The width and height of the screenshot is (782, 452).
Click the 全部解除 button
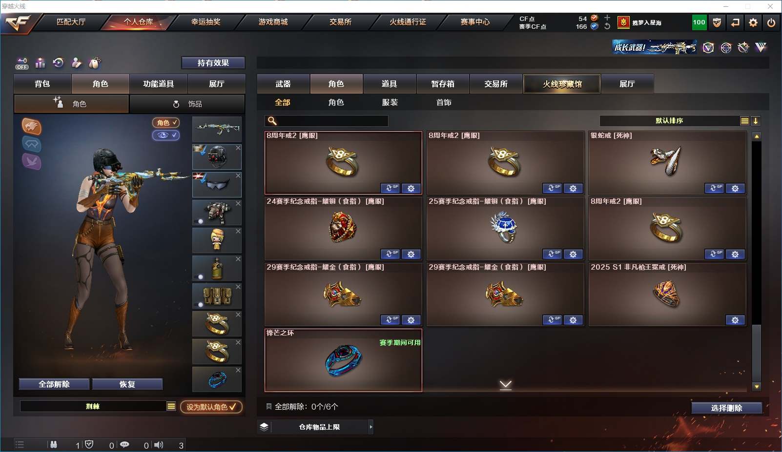[54, 384]
